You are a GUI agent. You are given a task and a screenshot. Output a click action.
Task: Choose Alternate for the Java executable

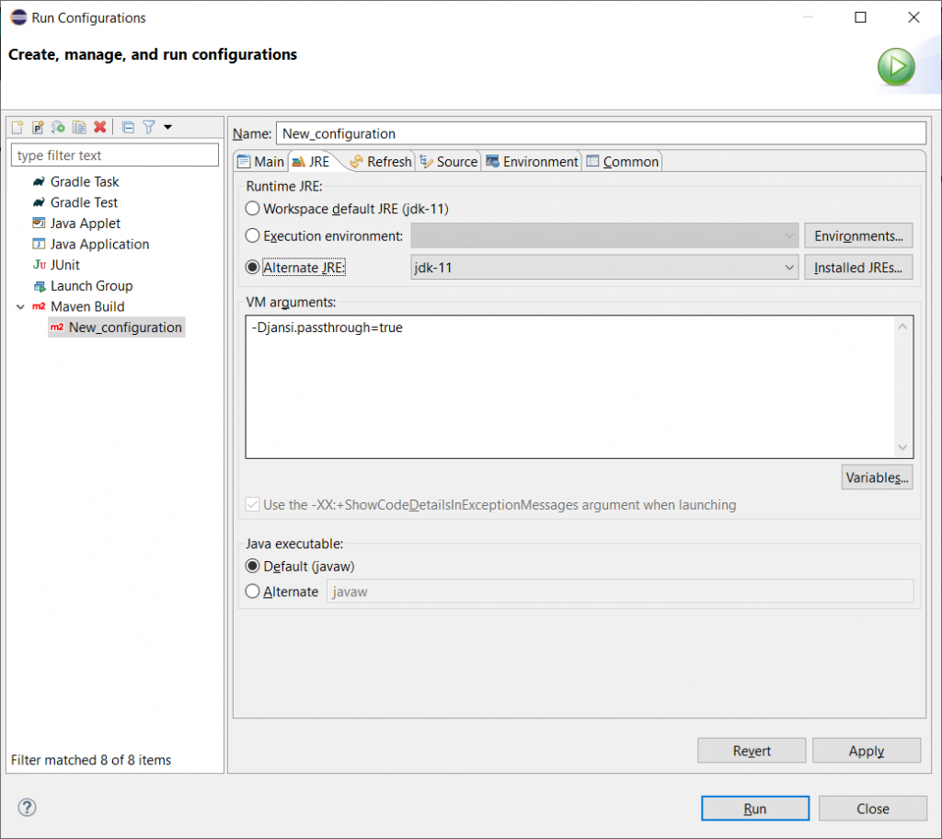(252, 592)
